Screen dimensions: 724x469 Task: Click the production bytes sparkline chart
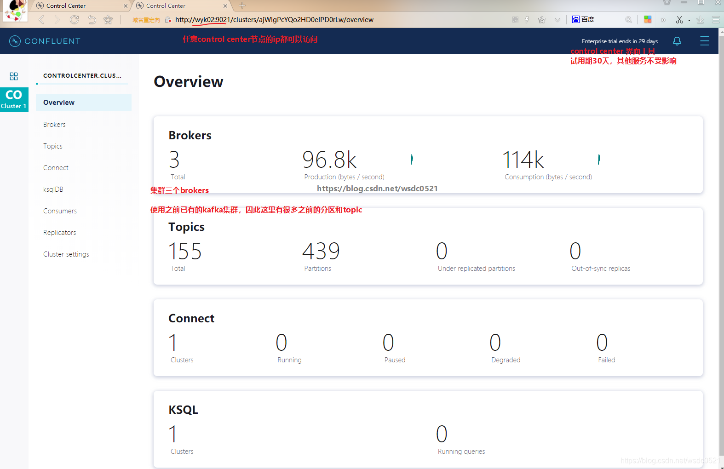pos(412,160)
